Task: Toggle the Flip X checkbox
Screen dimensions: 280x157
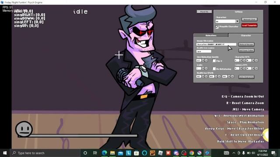Action: pyautogui.click(x=214, y=61)
